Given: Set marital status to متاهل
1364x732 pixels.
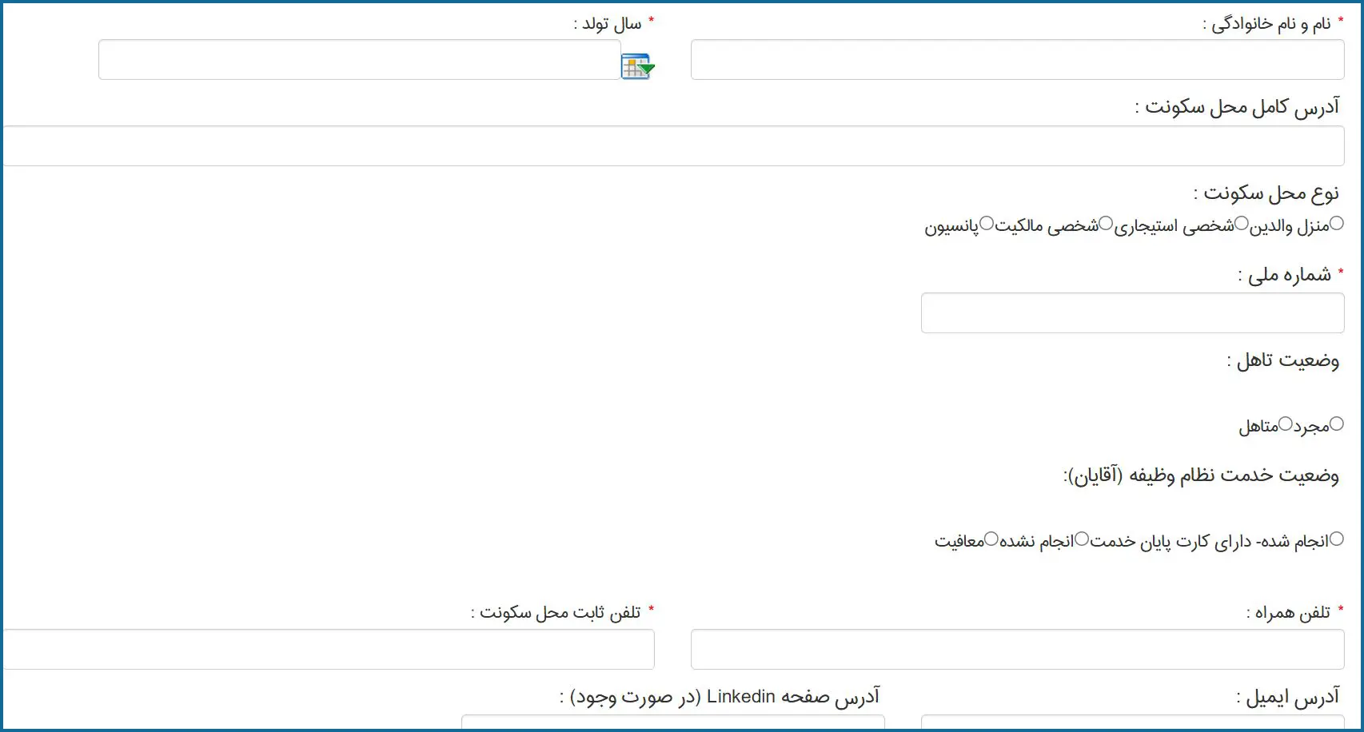Looking at the screenshot, I should [x=1286, y=424].
